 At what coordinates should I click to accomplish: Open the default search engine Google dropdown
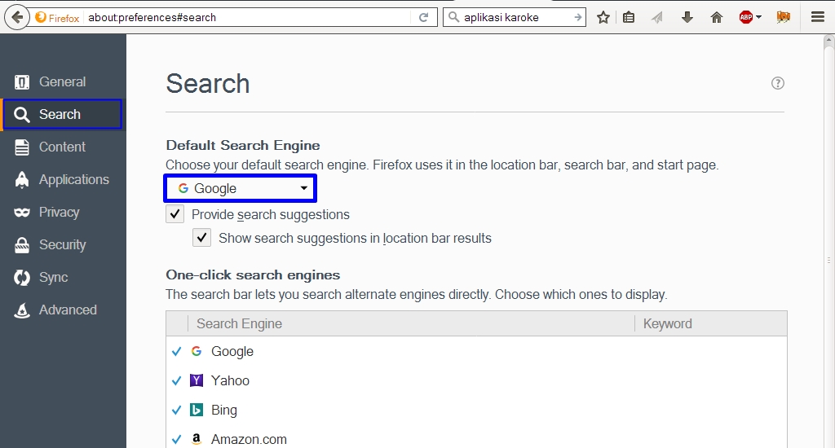(x=241, y=188)
